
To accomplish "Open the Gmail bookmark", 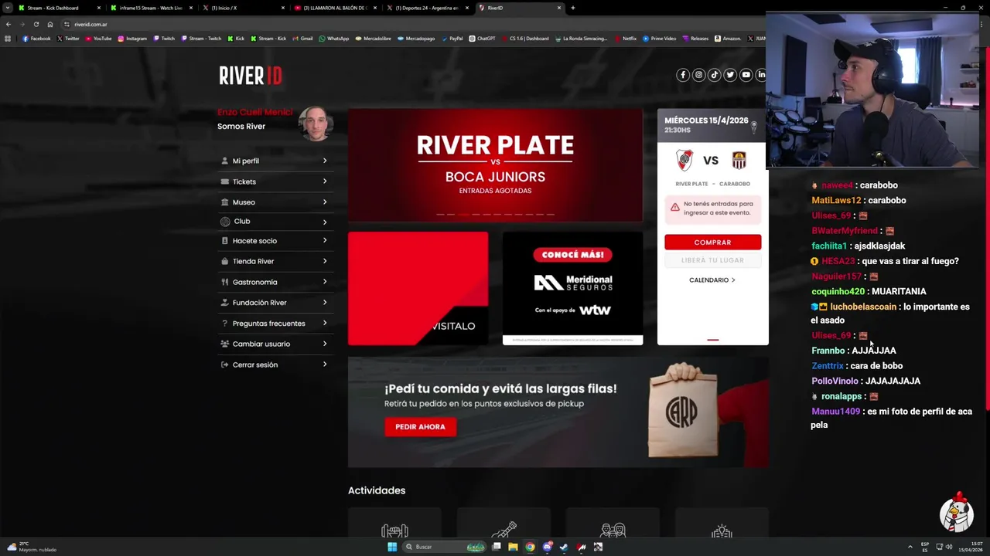I will point(303,39).
